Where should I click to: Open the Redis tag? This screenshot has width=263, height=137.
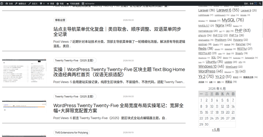tap(202, 49)
